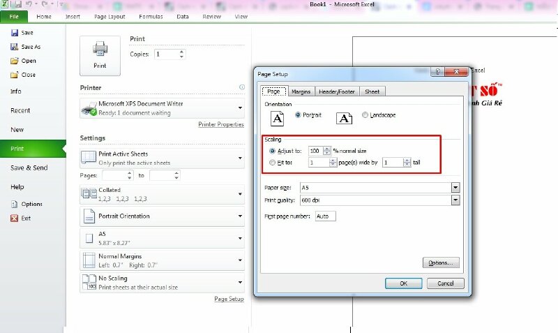Click the Collated pages icon

[x=89, y=194]
